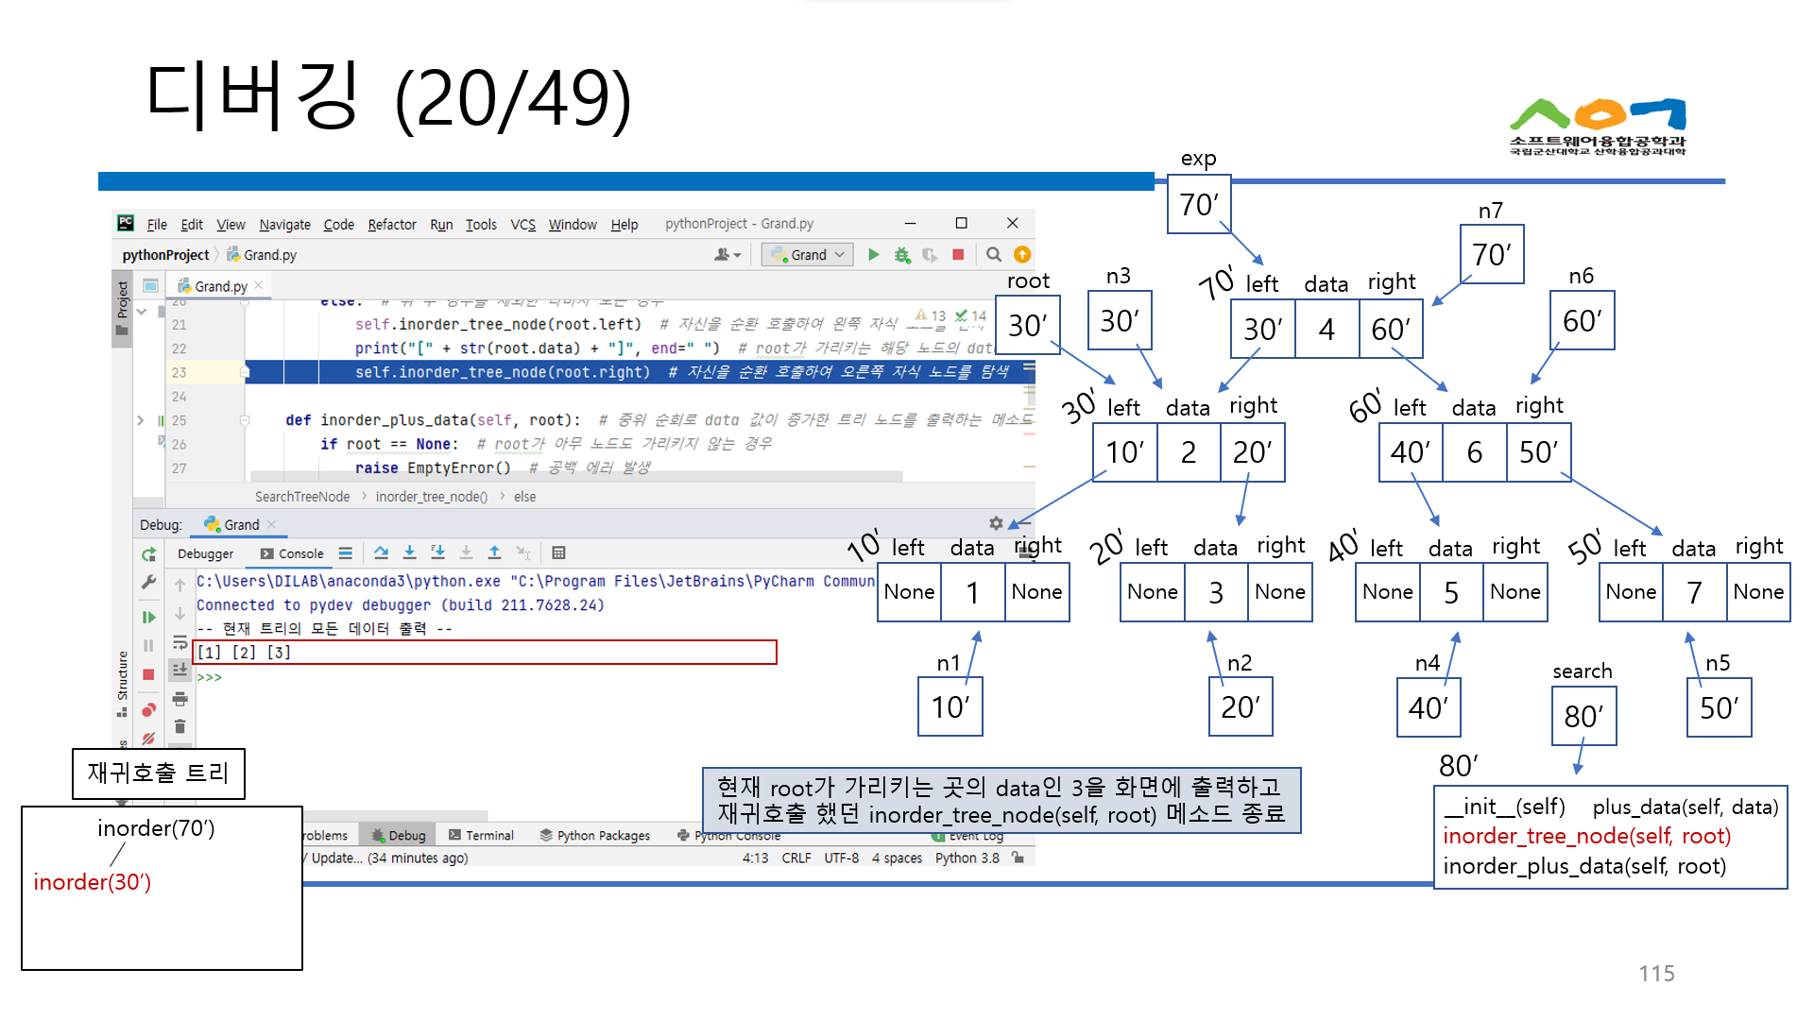The width and height of the screenshot is (1814, 1020).
Task: Open the Project side panel
Action: [x=122, y=309]
